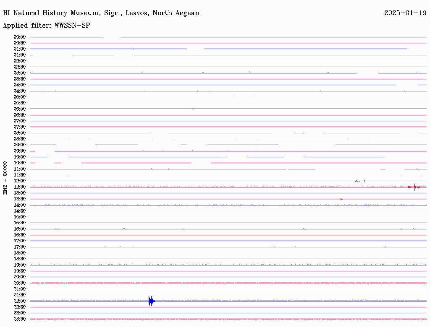Viewport: 430px width, 327px height.
Task: Click the small red blip on the 13:30 trace
Action: tap(341, 199)
